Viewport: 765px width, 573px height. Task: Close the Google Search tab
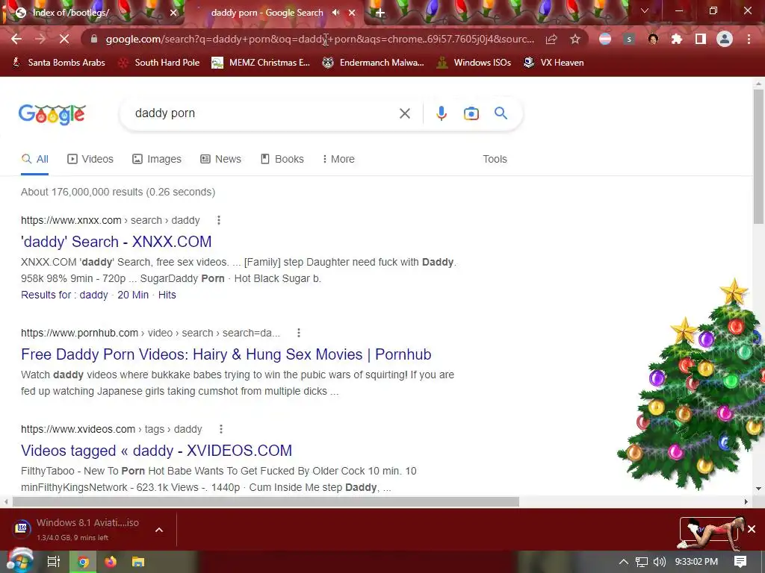pos(352,13)
